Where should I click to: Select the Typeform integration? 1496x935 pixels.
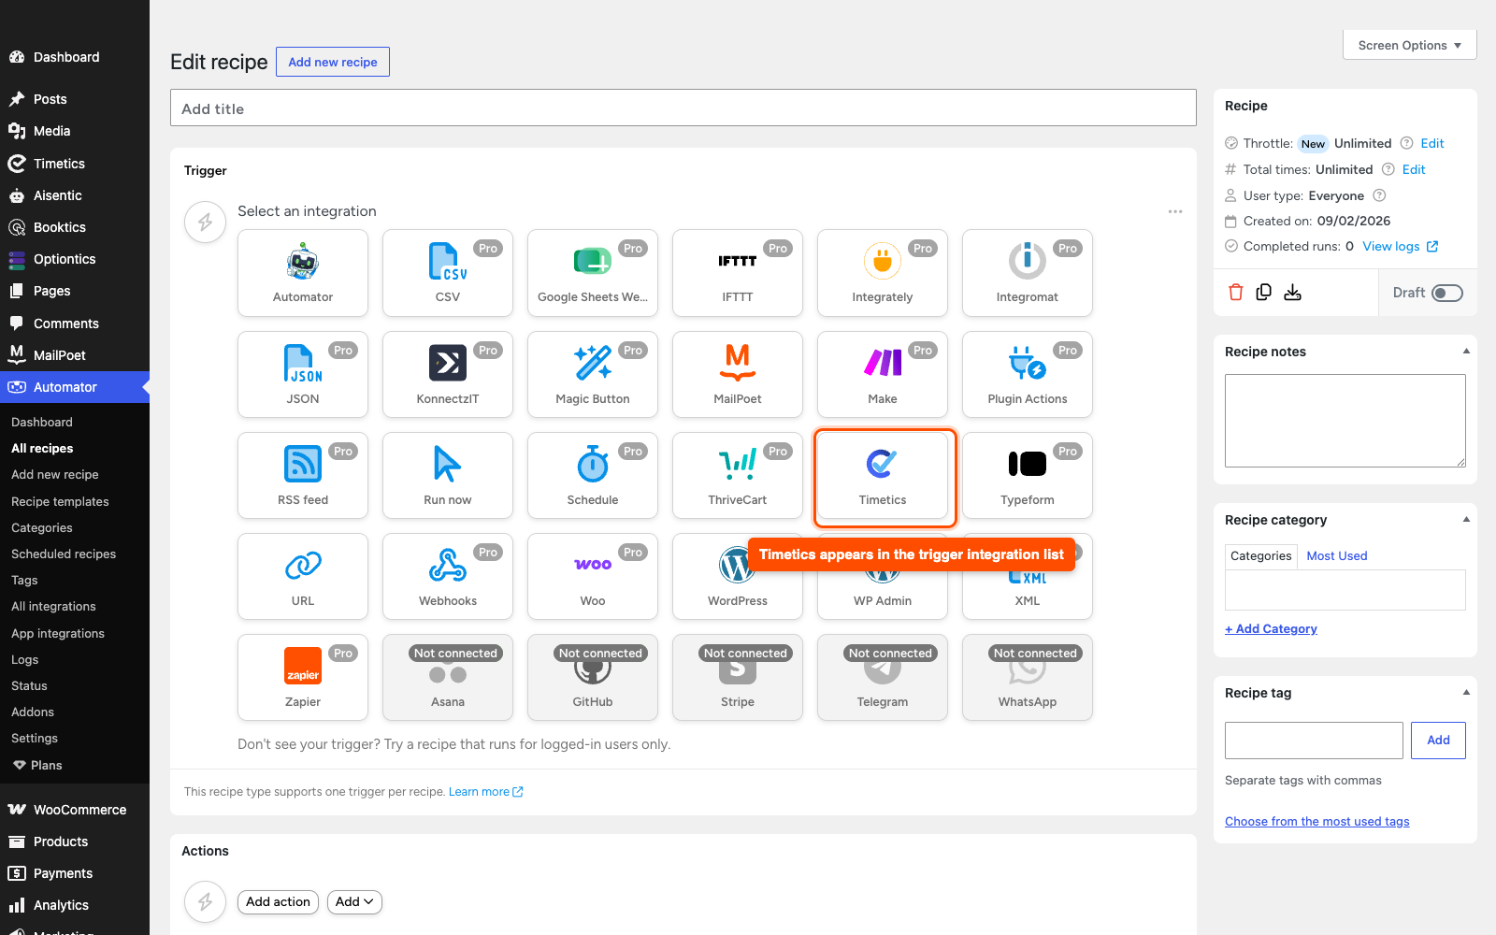tap(1028, 475)
